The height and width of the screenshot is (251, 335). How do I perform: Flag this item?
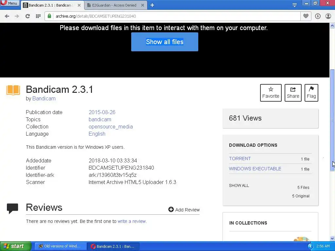311,93
